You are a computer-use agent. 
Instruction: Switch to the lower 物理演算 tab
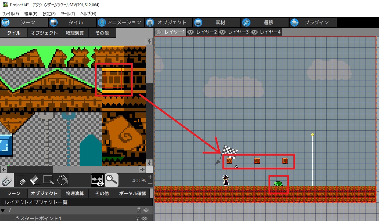(75, 193)
